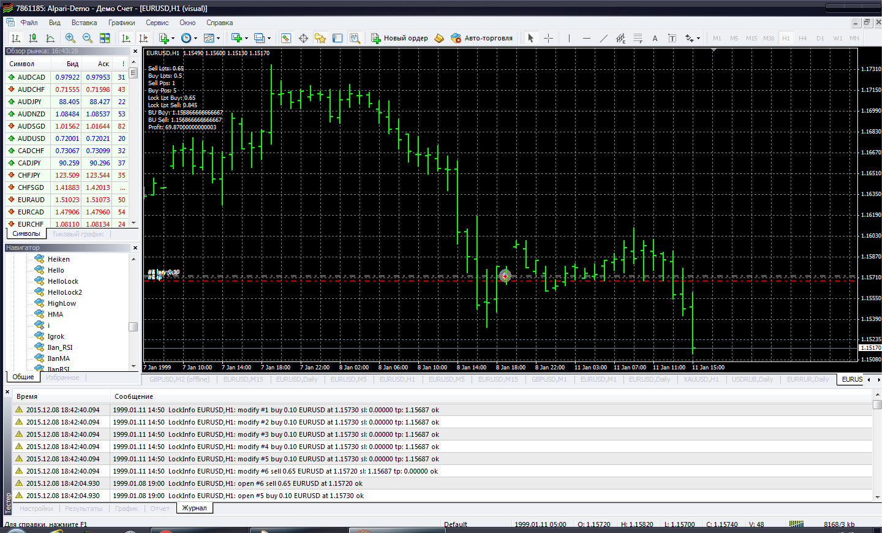This screenshot has width=888, height=533.
Task: Select the crosshair cursor tool
Action: (x=548, y=38)
